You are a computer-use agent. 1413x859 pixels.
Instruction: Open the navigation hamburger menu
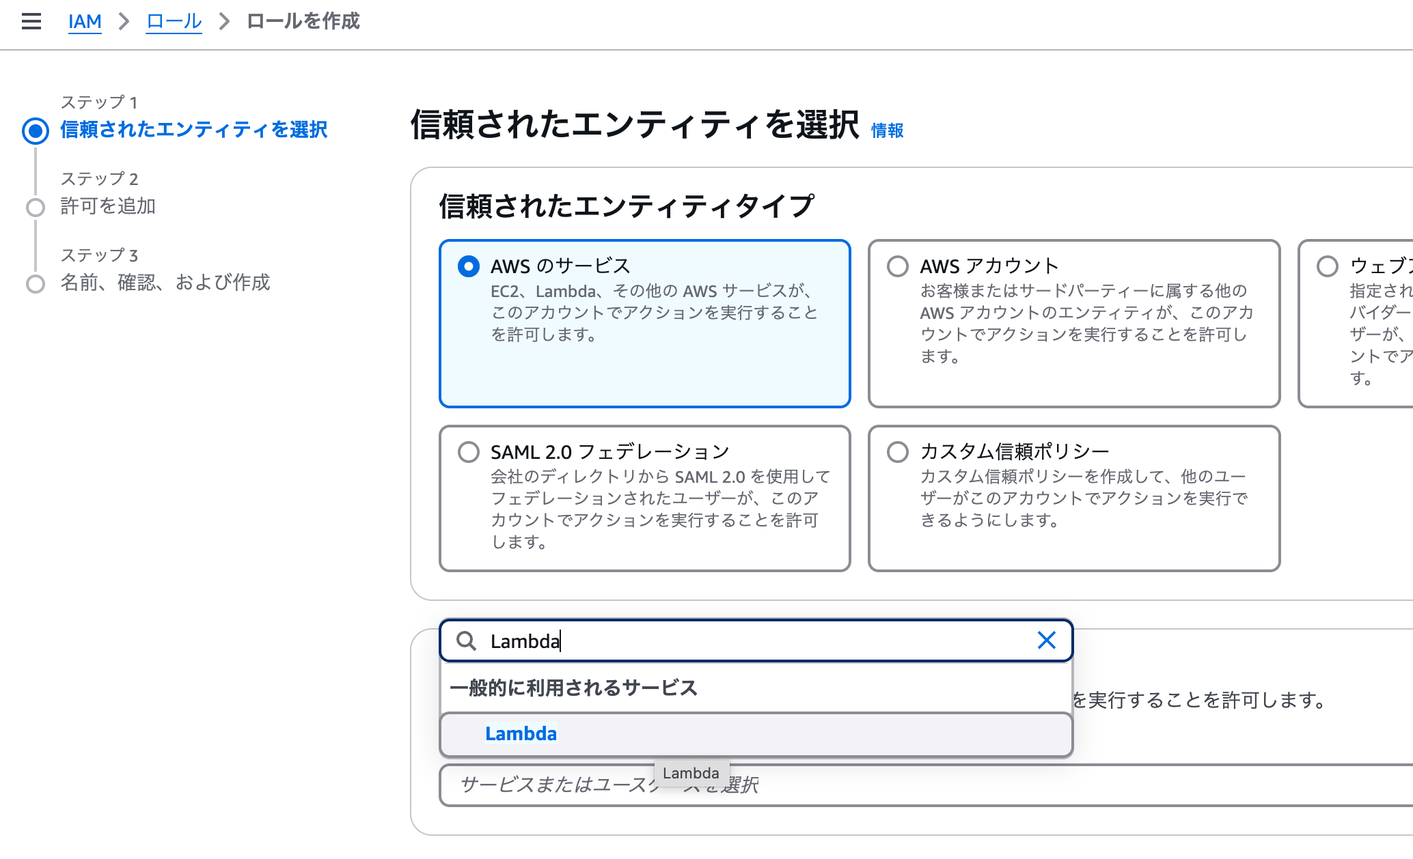(31, 21)
